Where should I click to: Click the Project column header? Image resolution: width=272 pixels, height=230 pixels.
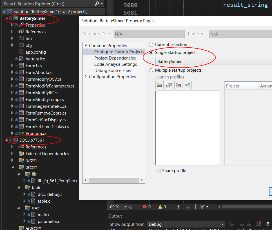click(241, 86)
